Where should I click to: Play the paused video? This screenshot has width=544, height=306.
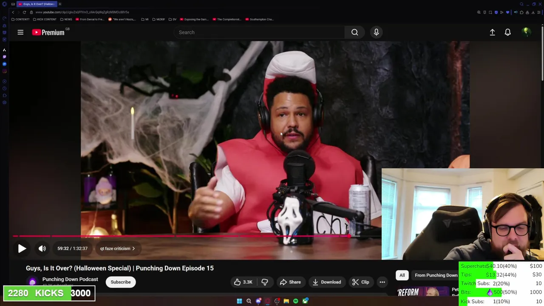tap(22, 249)
